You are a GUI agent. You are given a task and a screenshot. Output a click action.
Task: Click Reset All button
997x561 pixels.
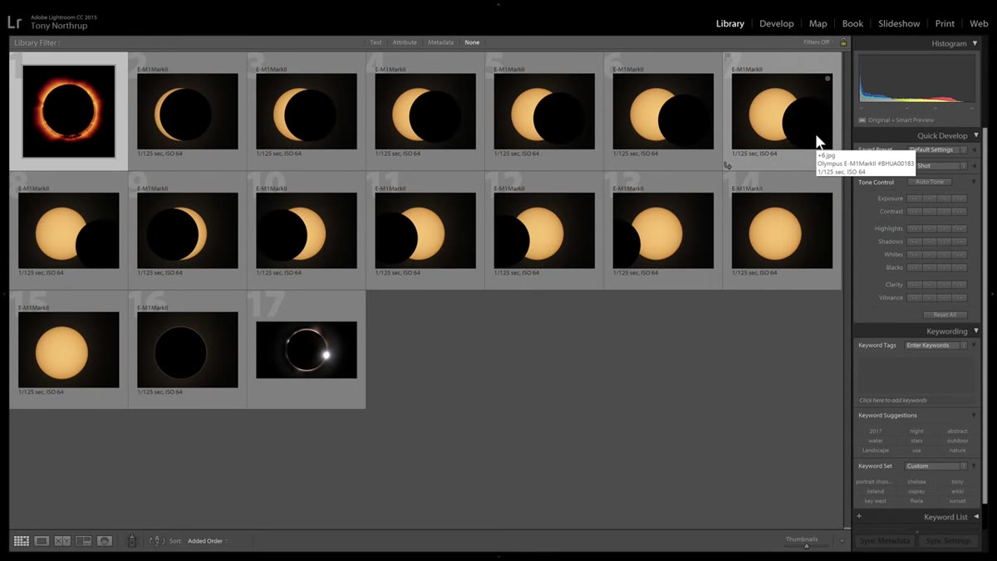(945, 315)
